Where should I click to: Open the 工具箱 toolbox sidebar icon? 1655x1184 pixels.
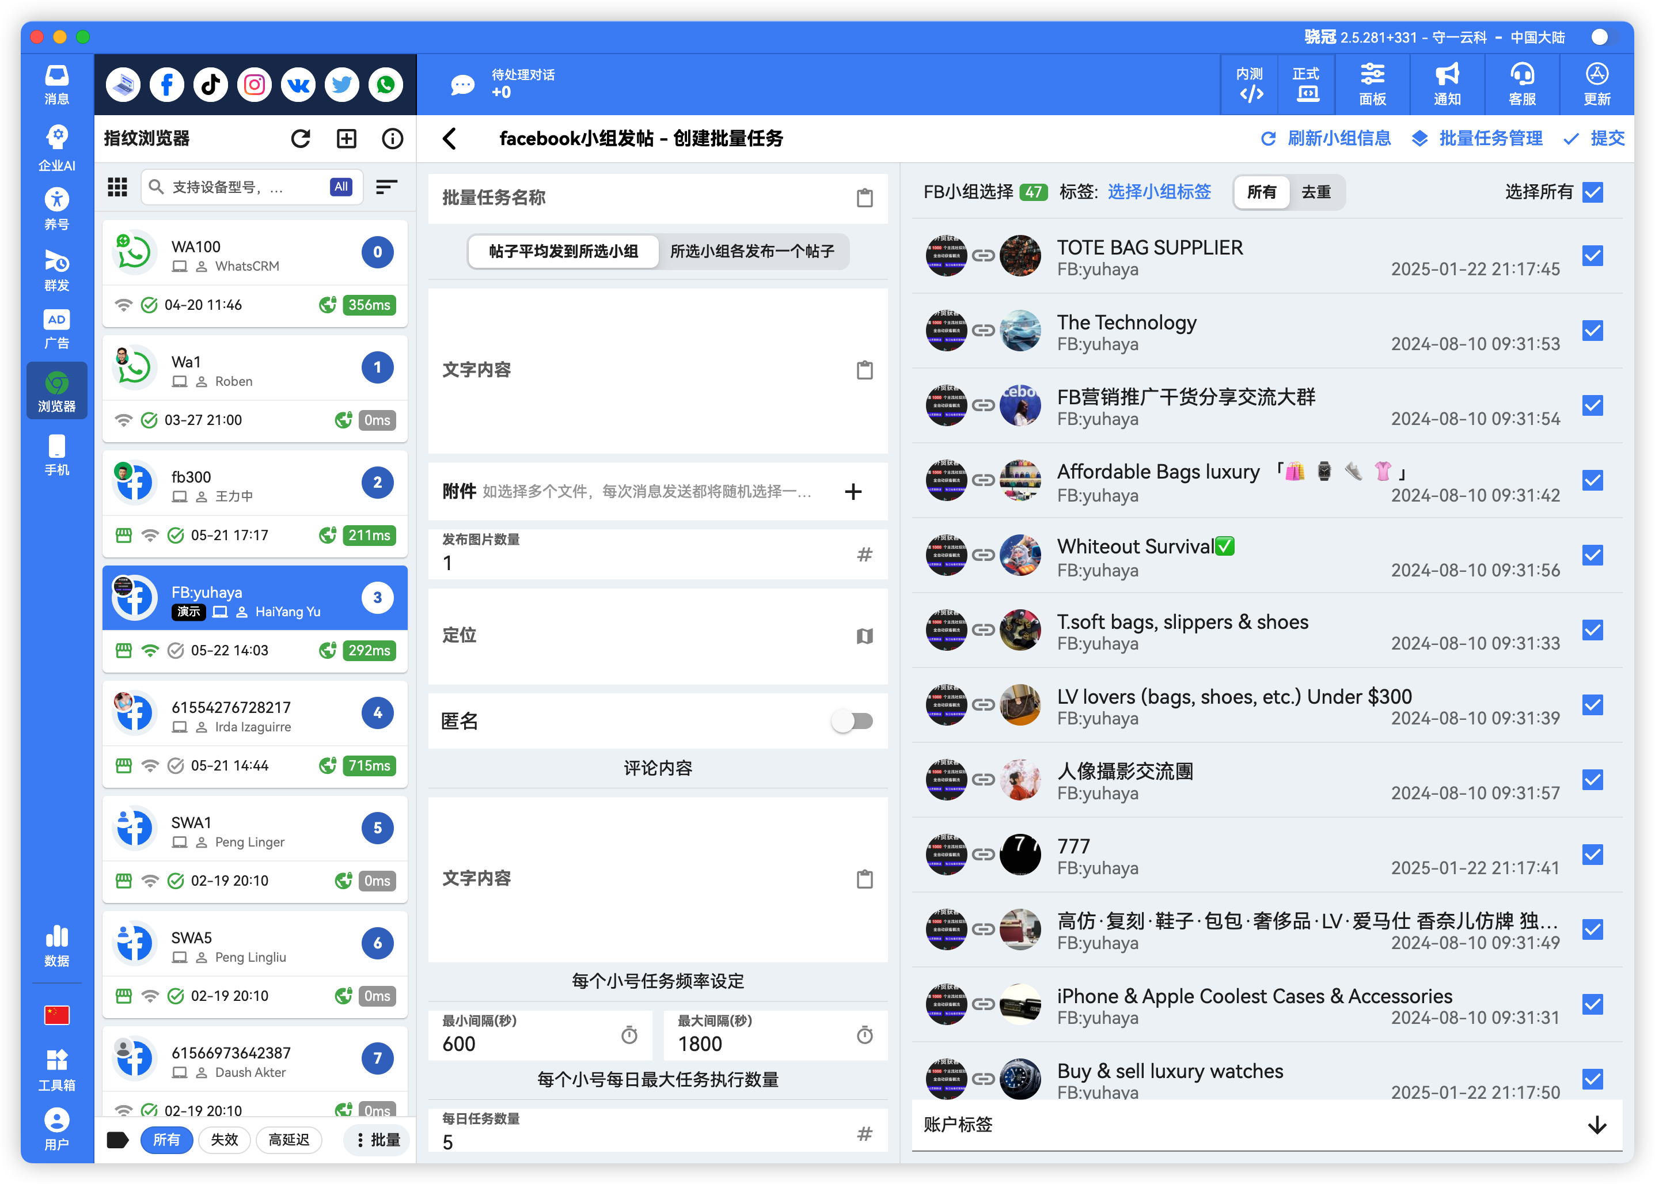[x=56, y=1069]
